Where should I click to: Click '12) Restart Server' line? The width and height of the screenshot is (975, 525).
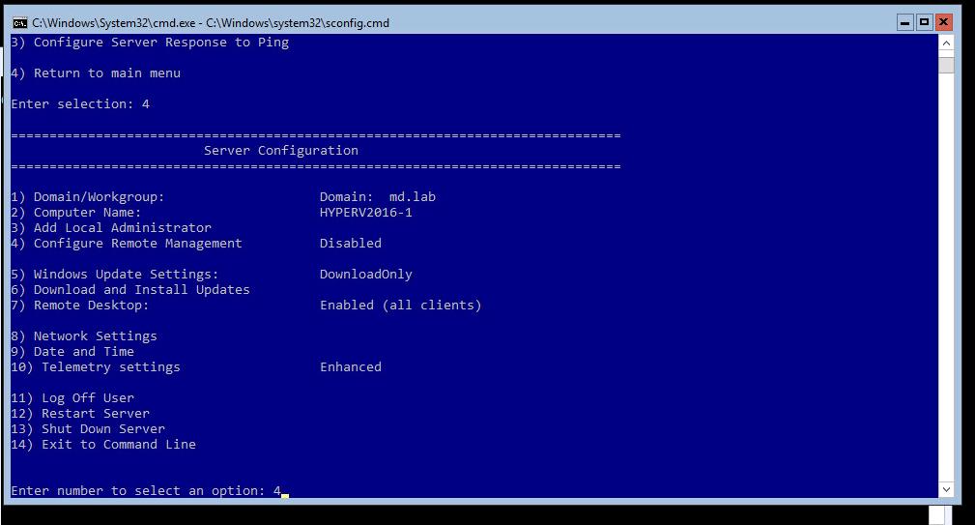pyautogui.click(x=80, y=414)
